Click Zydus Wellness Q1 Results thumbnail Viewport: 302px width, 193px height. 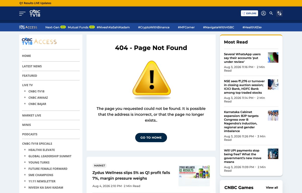pos(194,176)
